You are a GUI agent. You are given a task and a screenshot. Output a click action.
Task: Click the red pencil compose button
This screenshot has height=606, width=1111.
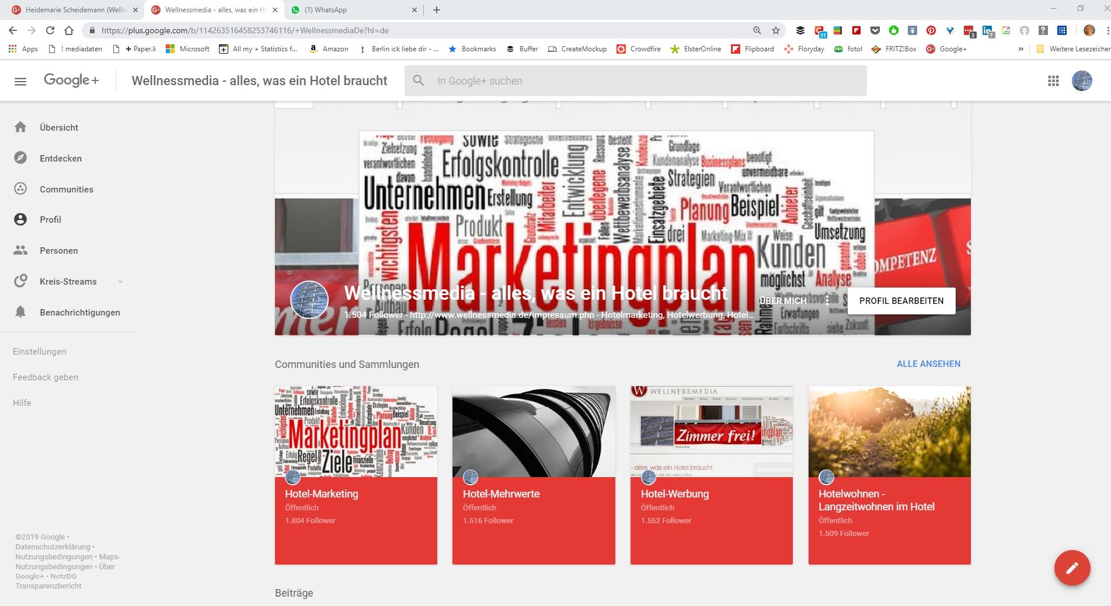tap(1072, 568)
